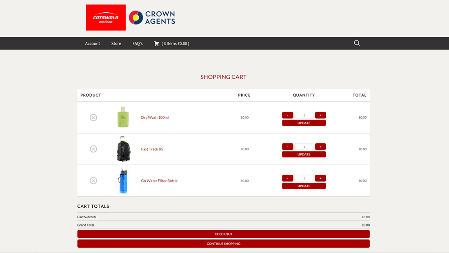Increase Dry Wash 100ml quantity with plus button
The width and height of the screenshot is (449, 253).
pyautogui.click(x=320, y=115)
